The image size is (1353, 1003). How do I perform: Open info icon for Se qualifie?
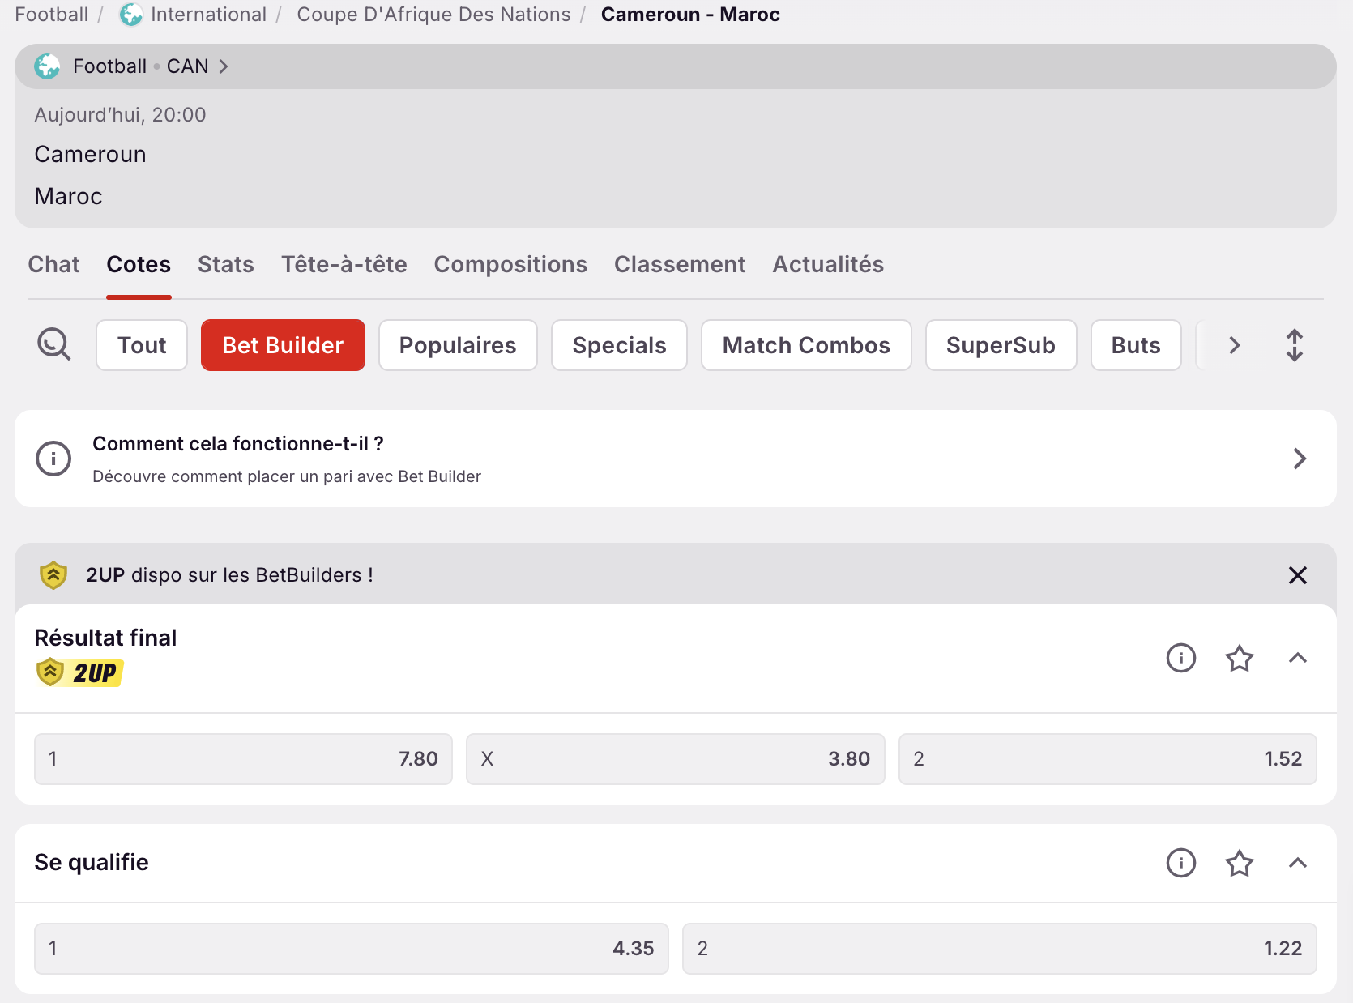pyautogui.click(x=1180, y=863)
